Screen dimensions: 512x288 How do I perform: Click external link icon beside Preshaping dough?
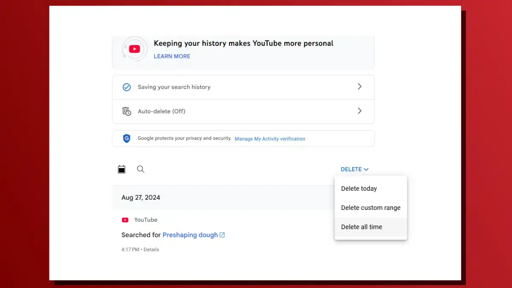coord(222,235)
